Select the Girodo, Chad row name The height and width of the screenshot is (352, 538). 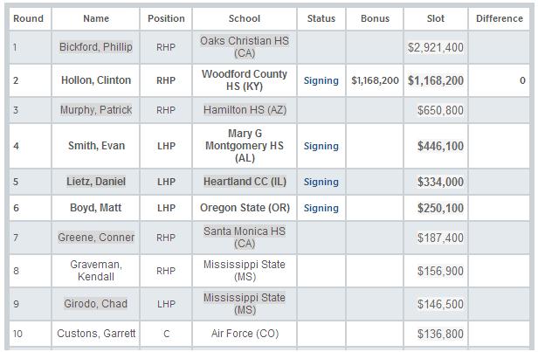point(96,304)
